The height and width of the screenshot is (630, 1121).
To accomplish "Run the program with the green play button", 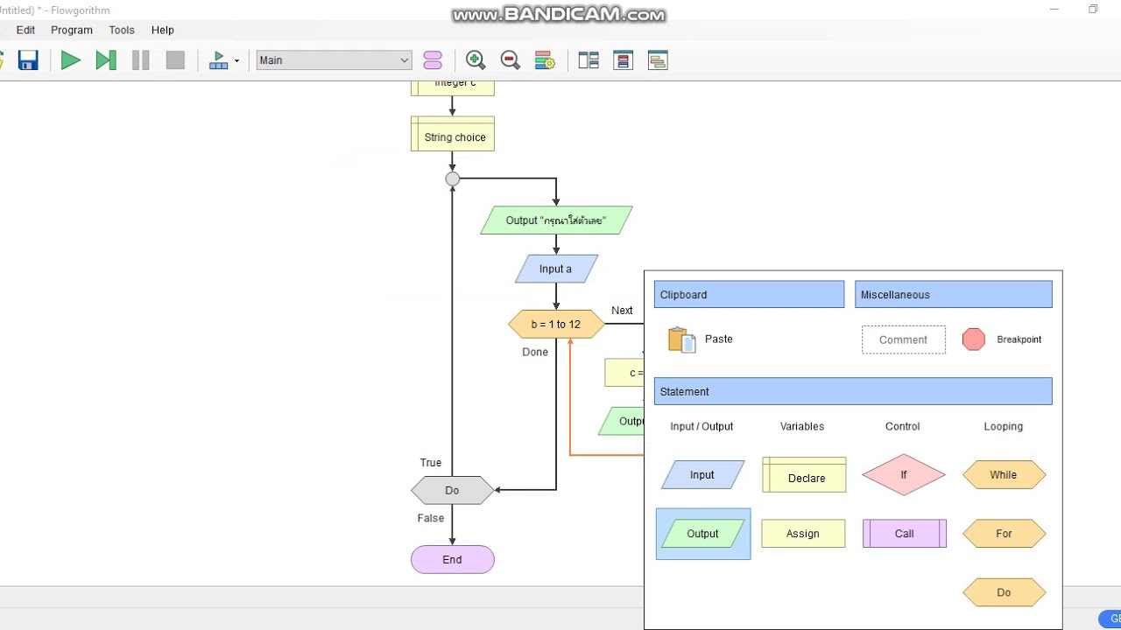I will click(71, 60).
